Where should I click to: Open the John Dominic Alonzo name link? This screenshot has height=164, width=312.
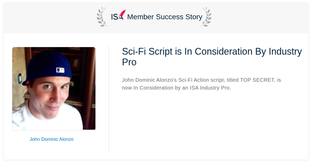click(51, 139)
